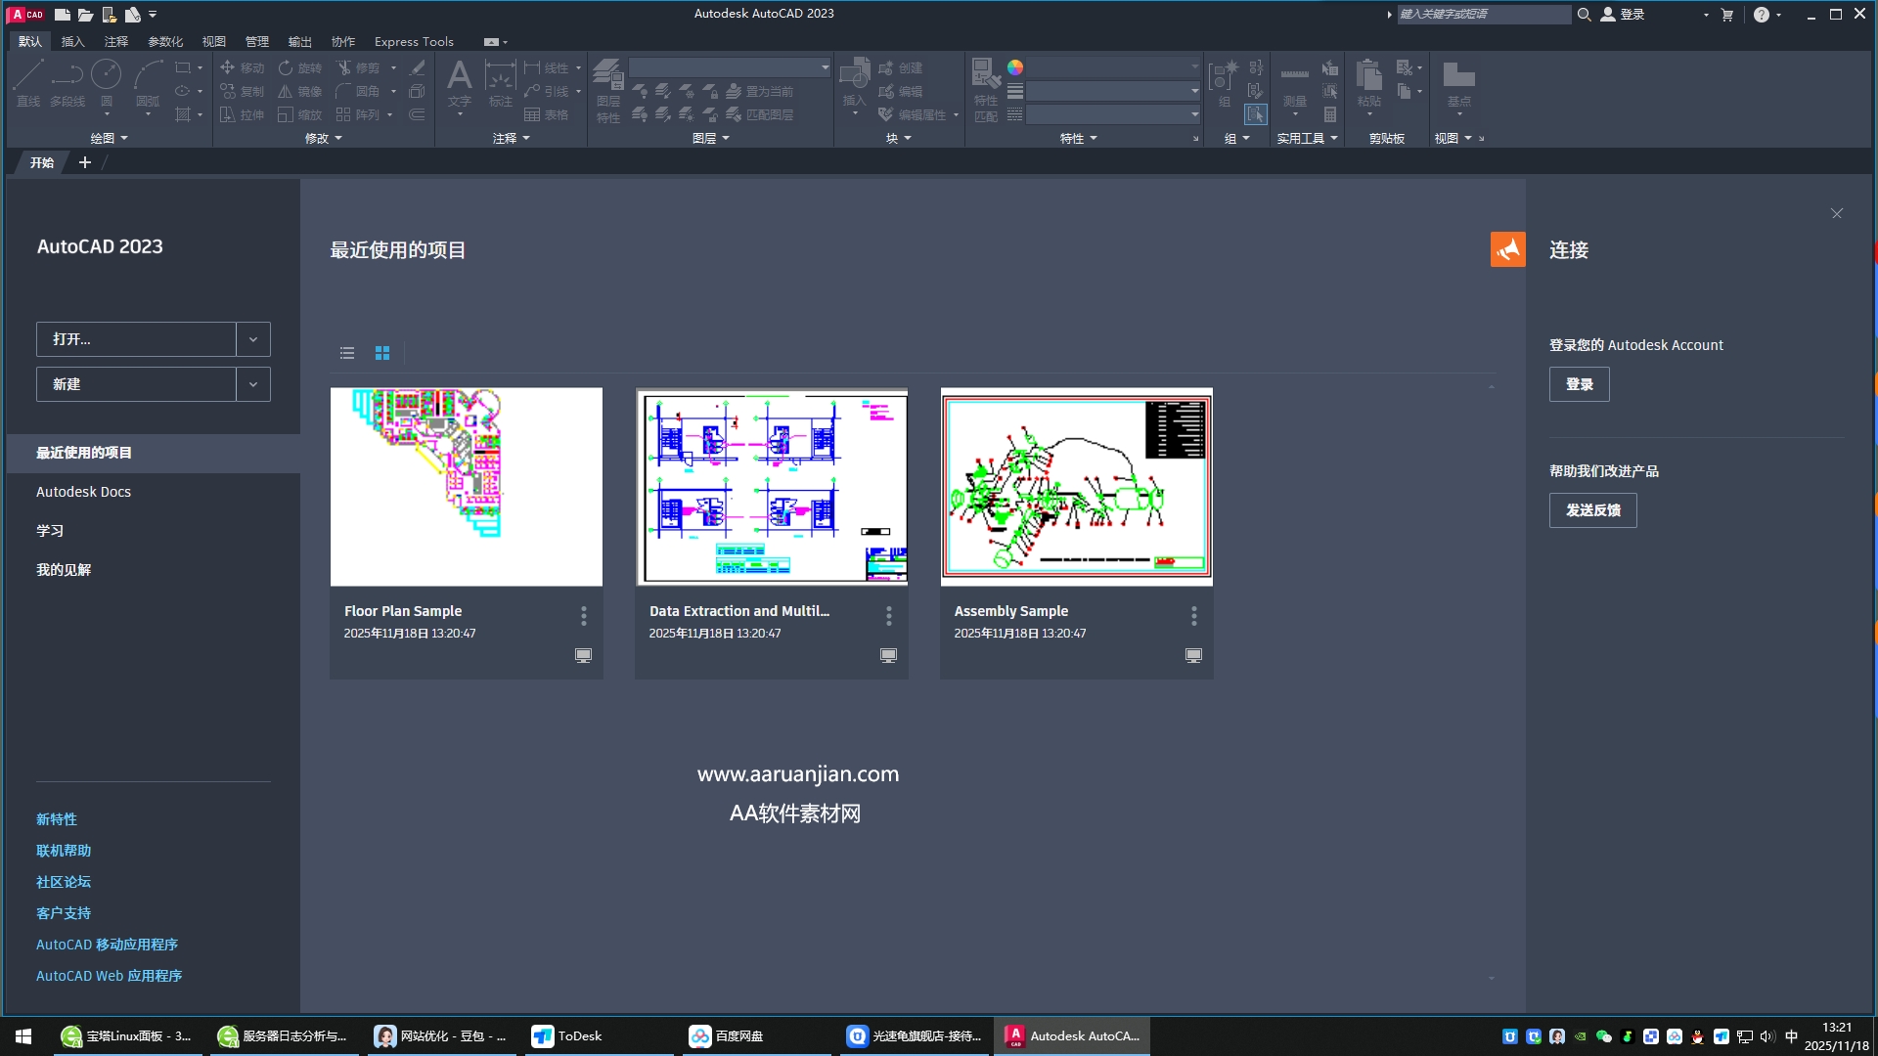Screen dimensions: 1878x1056
Task: Click the 标注 (Dimension) tool
Action: [500, 83]
